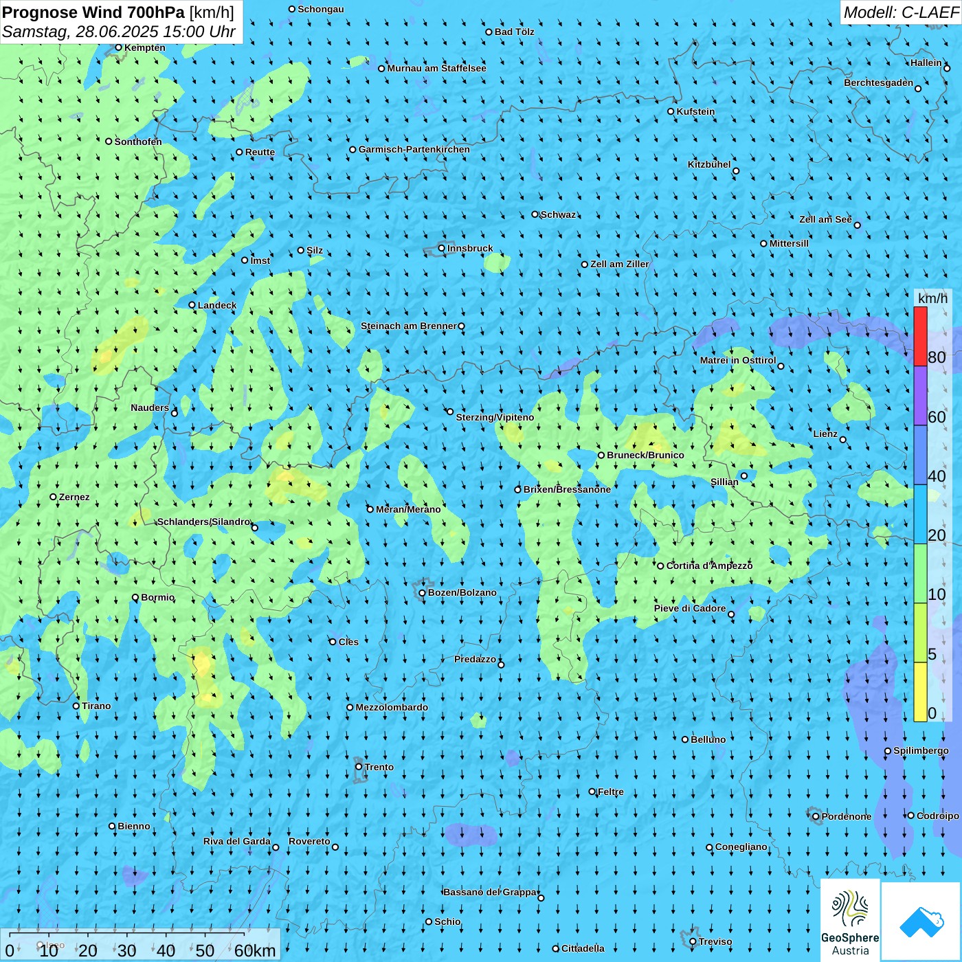Image resolution: width=962 pixels, height=962 pixels.
Task: Click the Cortina d'Ampezzo label
Action: point(709,566)
